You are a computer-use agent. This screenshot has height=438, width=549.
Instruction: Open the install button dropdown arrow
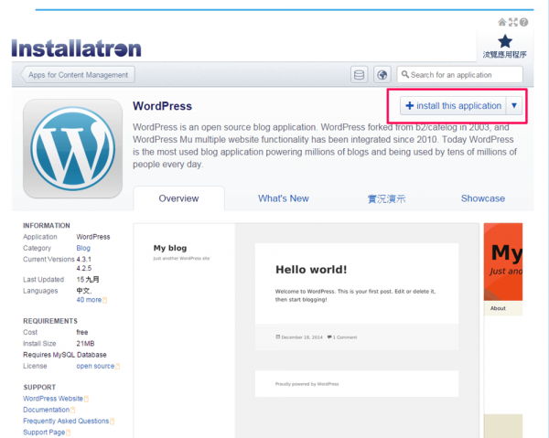pyautogui.click(x=514, y=106)
